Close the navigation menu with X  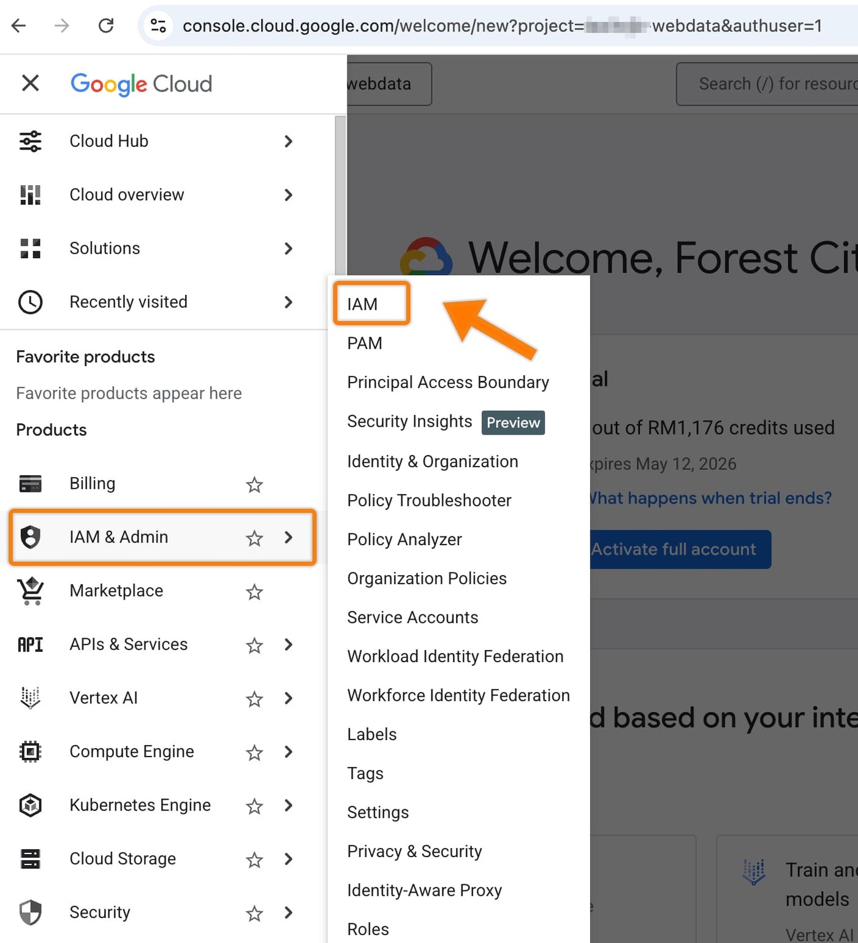pyautogui.click(x=30, y=83)
